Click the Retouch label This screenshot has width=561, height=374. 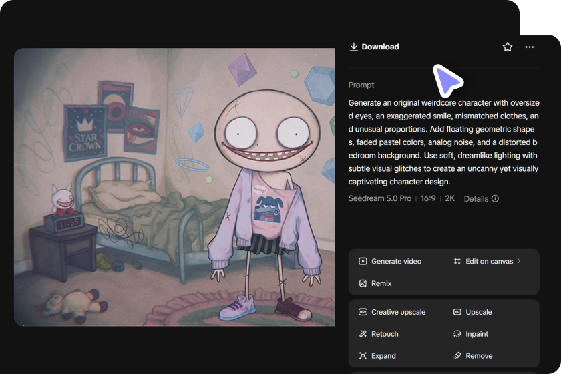click(385, 334)
